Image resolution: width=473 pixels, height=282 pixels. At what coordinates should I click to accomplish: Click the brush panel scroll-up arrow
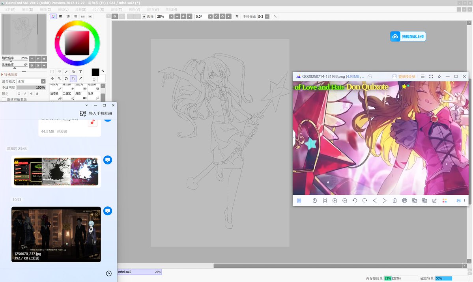click(x=103, y=86)
